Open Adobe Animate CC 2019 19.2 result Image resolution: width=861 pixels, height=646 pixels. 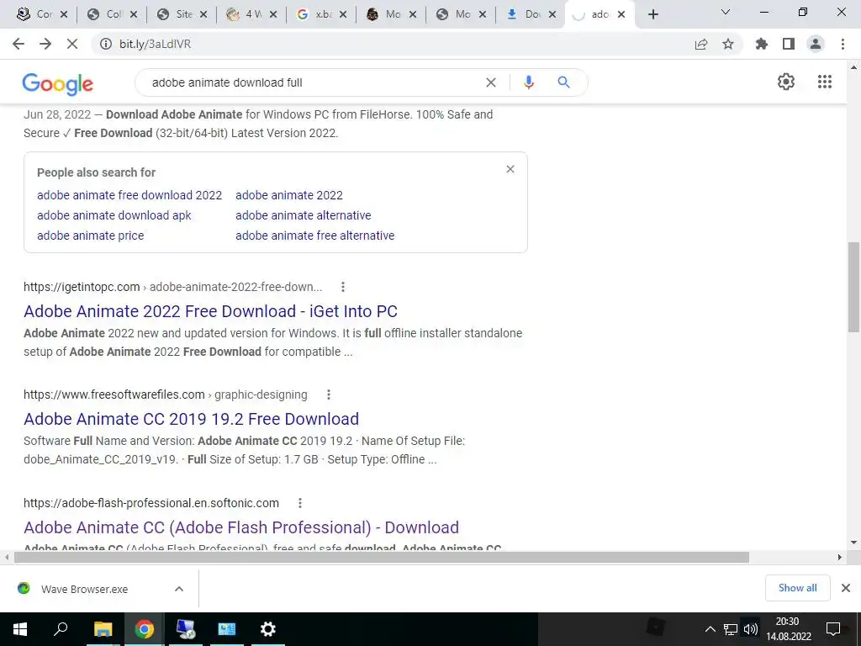point(191,419)
